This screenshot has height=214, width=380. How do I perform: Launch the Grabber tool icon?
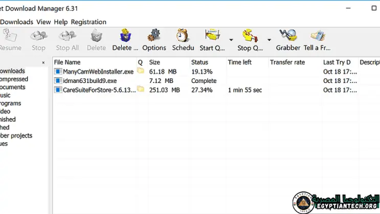click(x=288, y=35)
